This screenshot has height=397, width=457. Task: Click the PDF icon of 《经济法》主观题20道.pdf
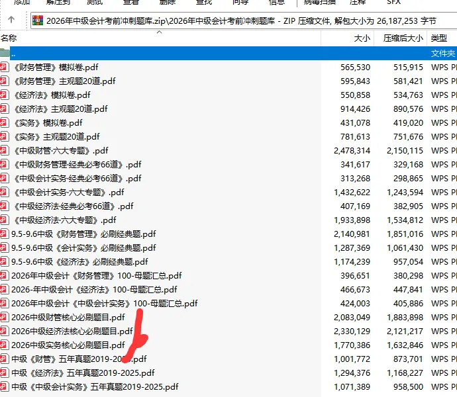click(4, 109)
